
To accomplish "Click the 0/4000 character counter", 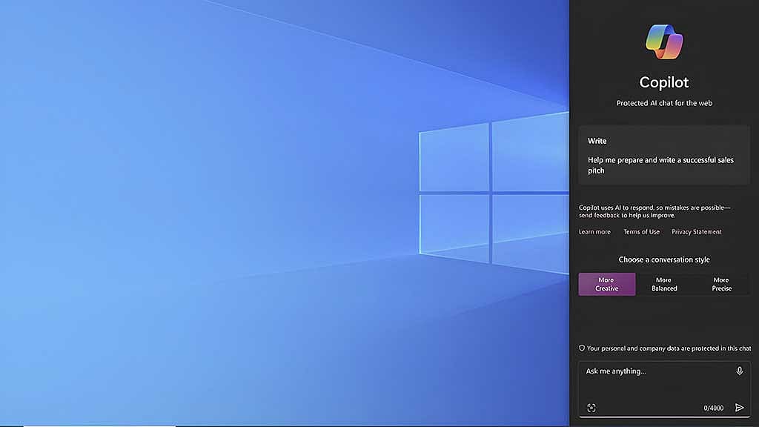I will [714, 408].
